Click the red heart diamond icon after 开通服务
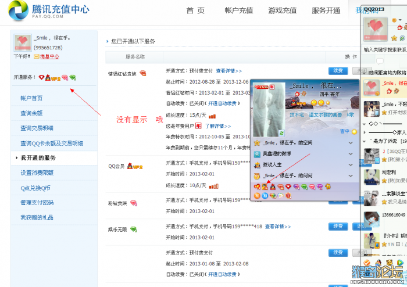This screenshot has width=407, height=287. click(x=41, y=77)
